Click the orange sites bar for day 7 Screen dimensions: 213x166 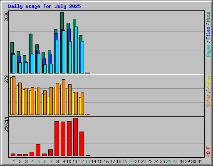coord(51,101)
